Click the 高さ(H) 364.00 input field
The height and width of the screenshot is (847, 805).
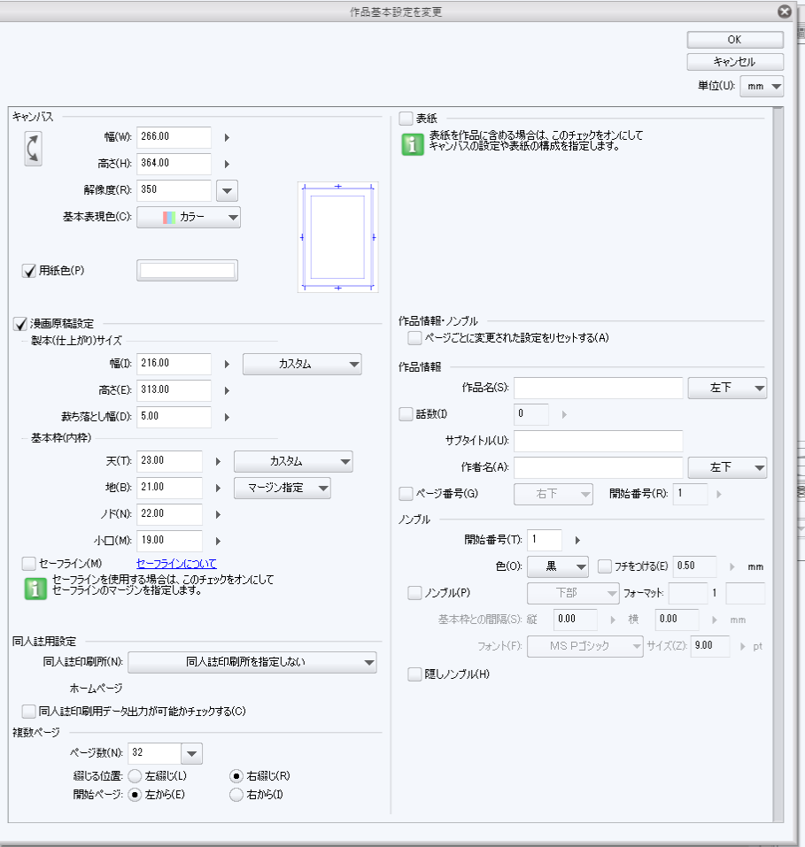click(x=174, y=164)
